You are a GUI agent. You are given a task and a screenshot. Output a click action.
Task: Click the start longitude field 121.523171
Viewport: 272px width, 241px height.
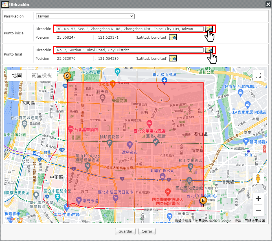click(115, 37)
